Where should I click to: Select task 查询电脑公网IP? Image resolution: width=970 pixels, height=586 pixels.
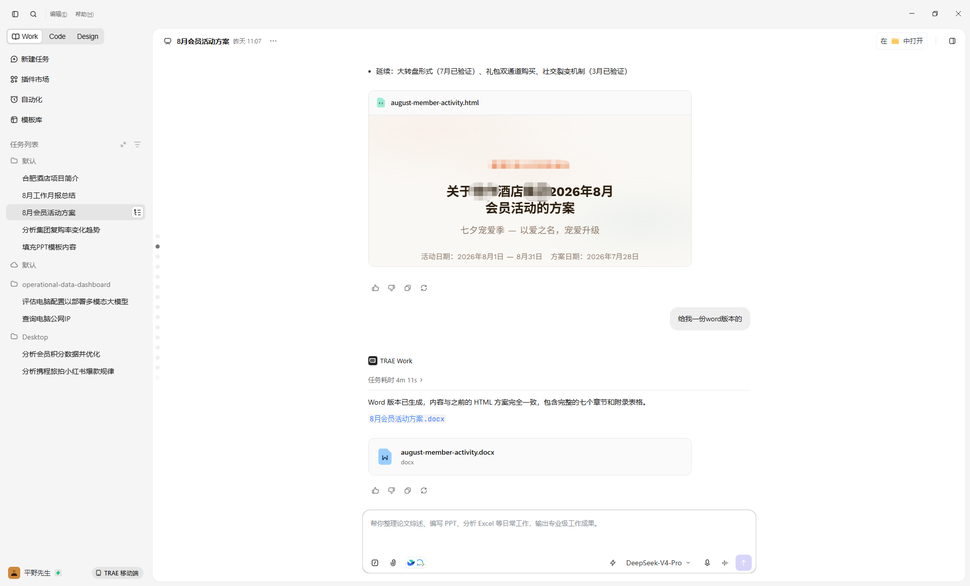[x=76, y=319]
